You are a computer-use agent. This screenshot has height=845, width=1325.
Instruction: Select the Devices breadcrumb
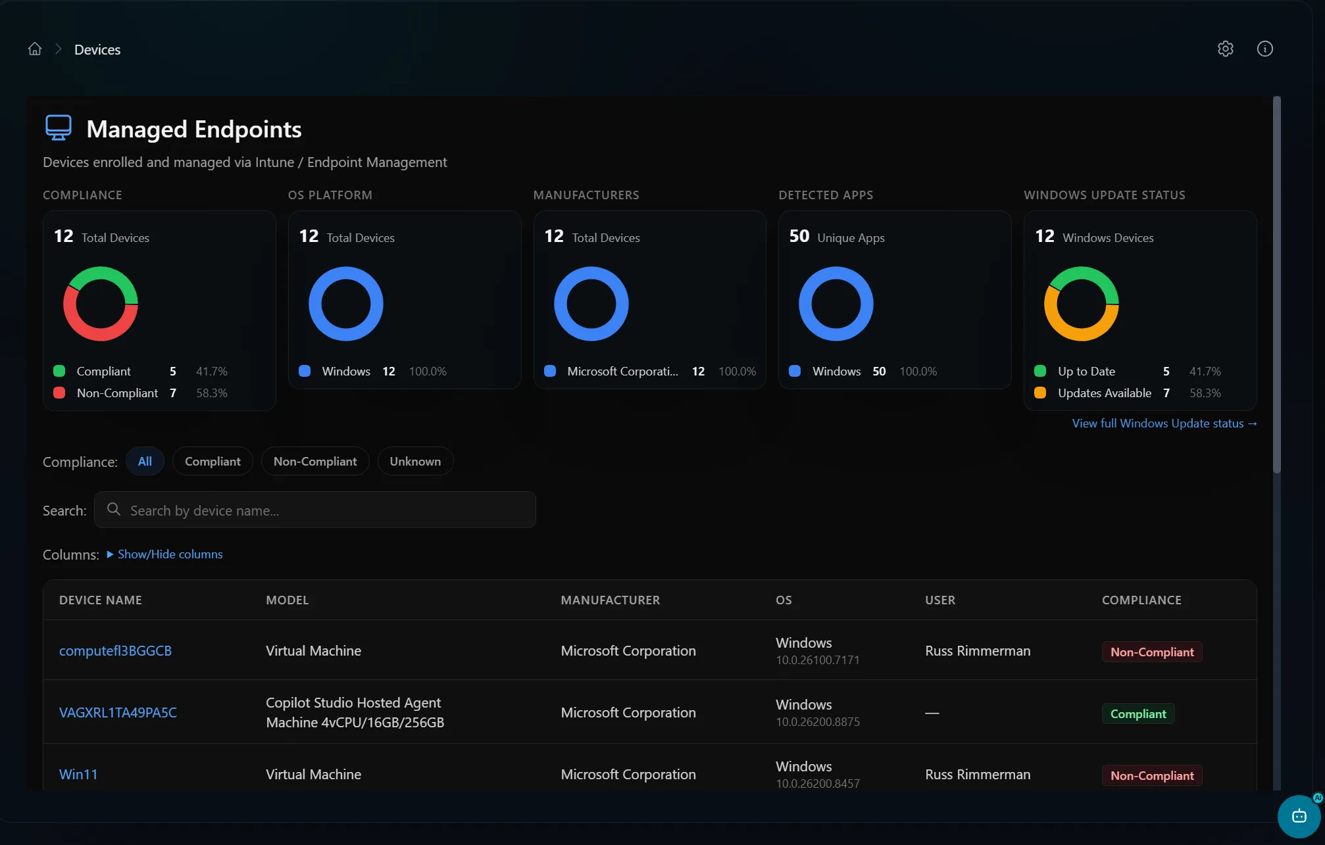(x=97, y=50)
